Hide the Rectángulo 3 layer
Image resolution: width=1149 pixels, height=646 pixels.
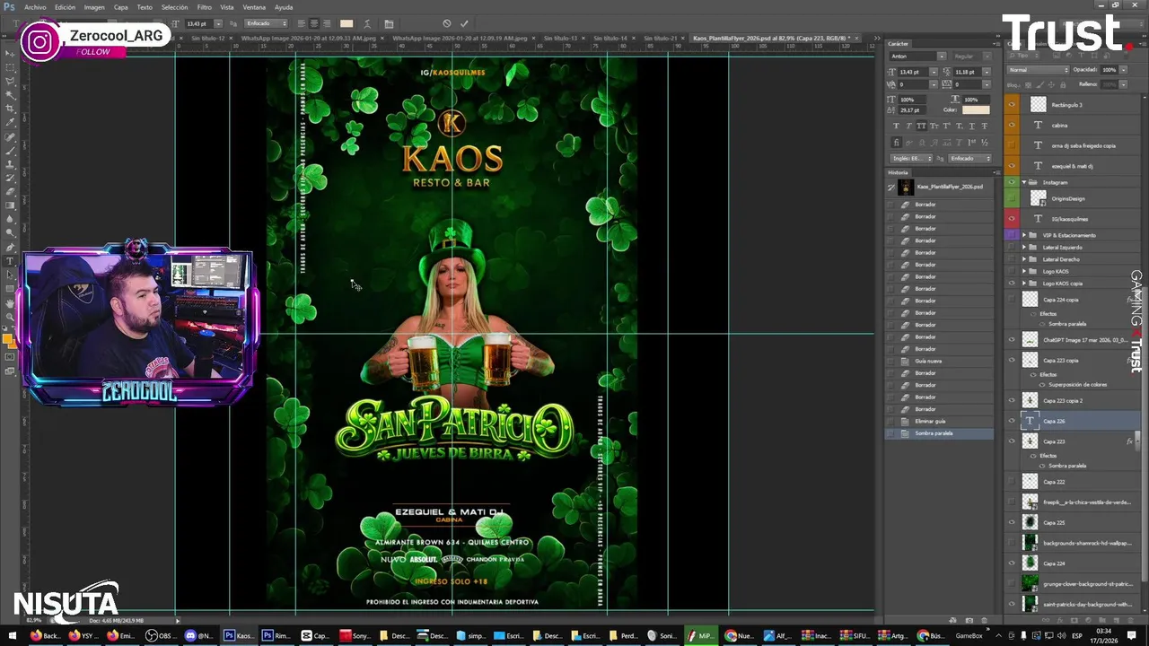tap(1012, 105)
